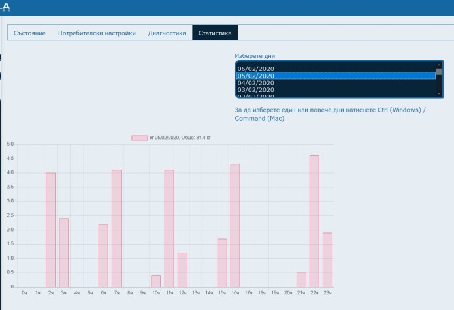This screenshot has height=310, width=454.
Task: Click the small bar at 10ч
Action: tap(155, 281)
